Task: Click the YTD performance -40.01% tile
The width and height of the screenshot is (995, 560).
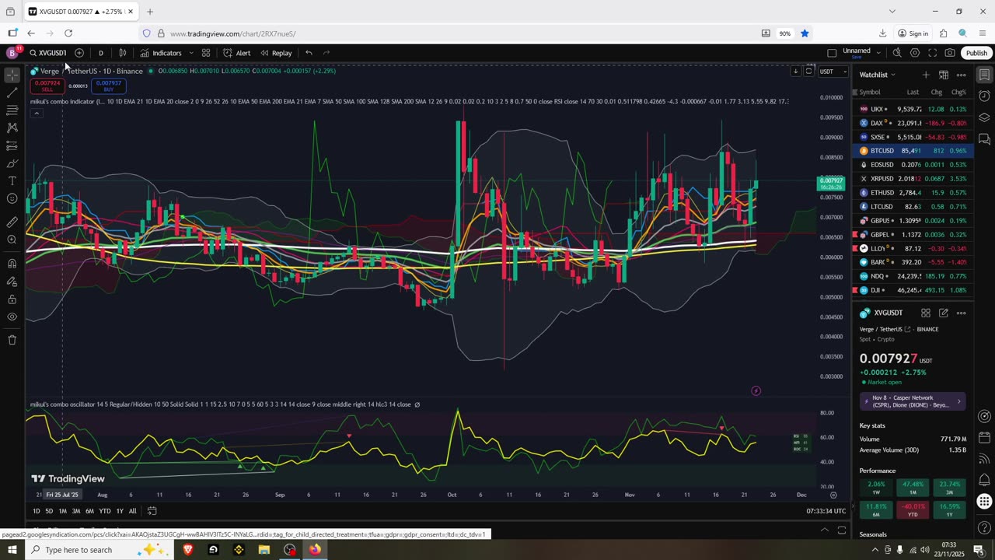Action: 913,509
